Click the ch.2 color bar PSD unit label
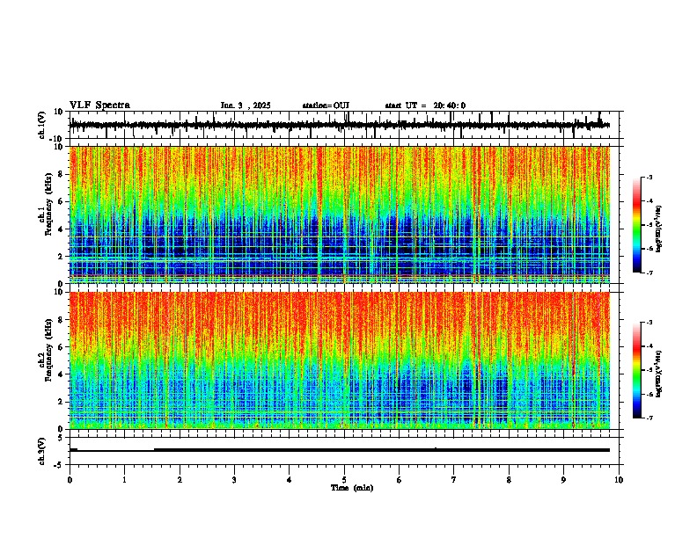The width and height of the screenshot is (697, 538). 659,374
